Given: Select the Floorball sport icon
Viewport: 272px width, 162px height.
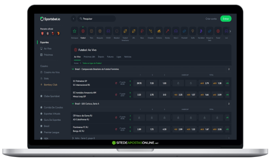Looking at the screenshot, I should coord(184,31).
